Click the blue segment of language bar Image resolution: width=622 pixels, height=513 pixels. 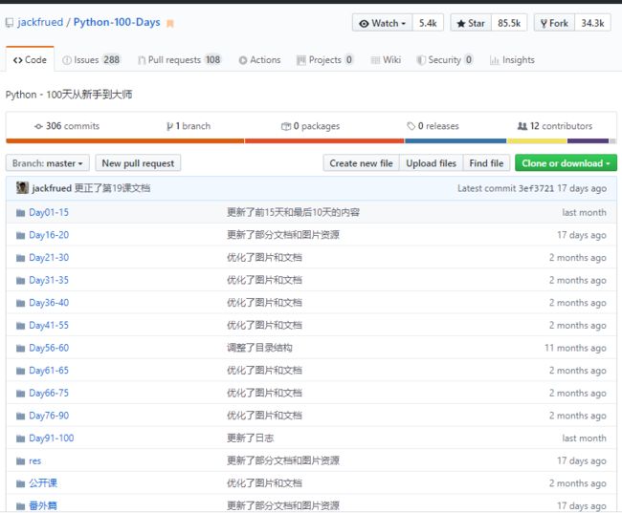[x=455, y=140]
